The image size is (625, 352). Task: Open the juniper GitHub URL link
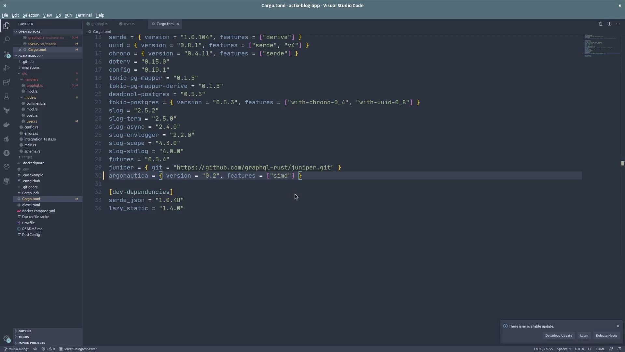[253, 168]
